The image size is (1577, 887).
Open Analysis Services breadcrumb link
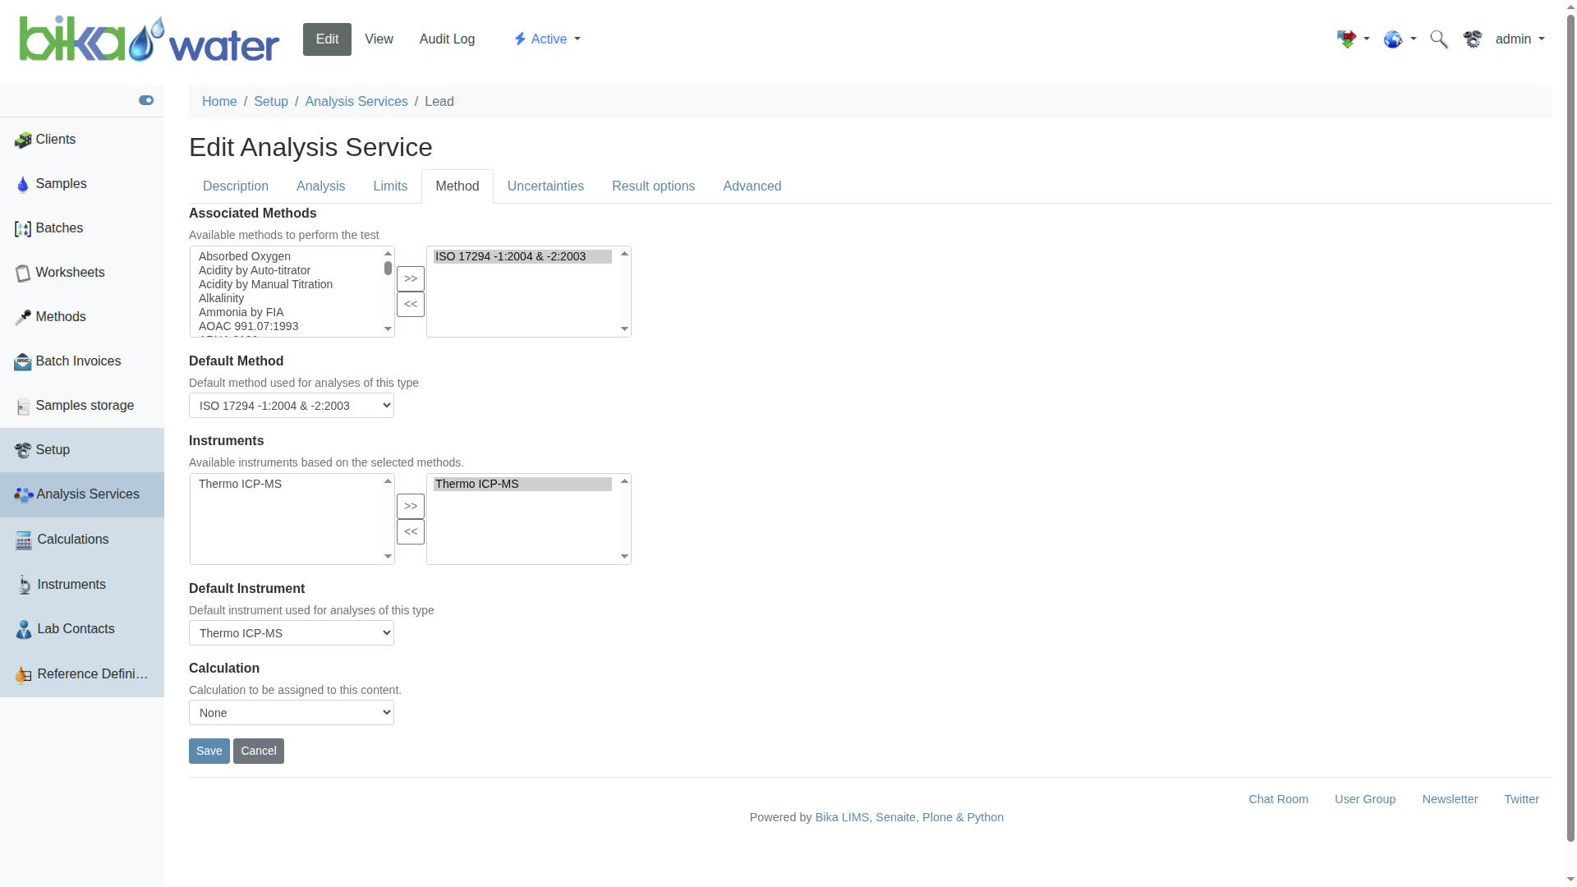356,102
